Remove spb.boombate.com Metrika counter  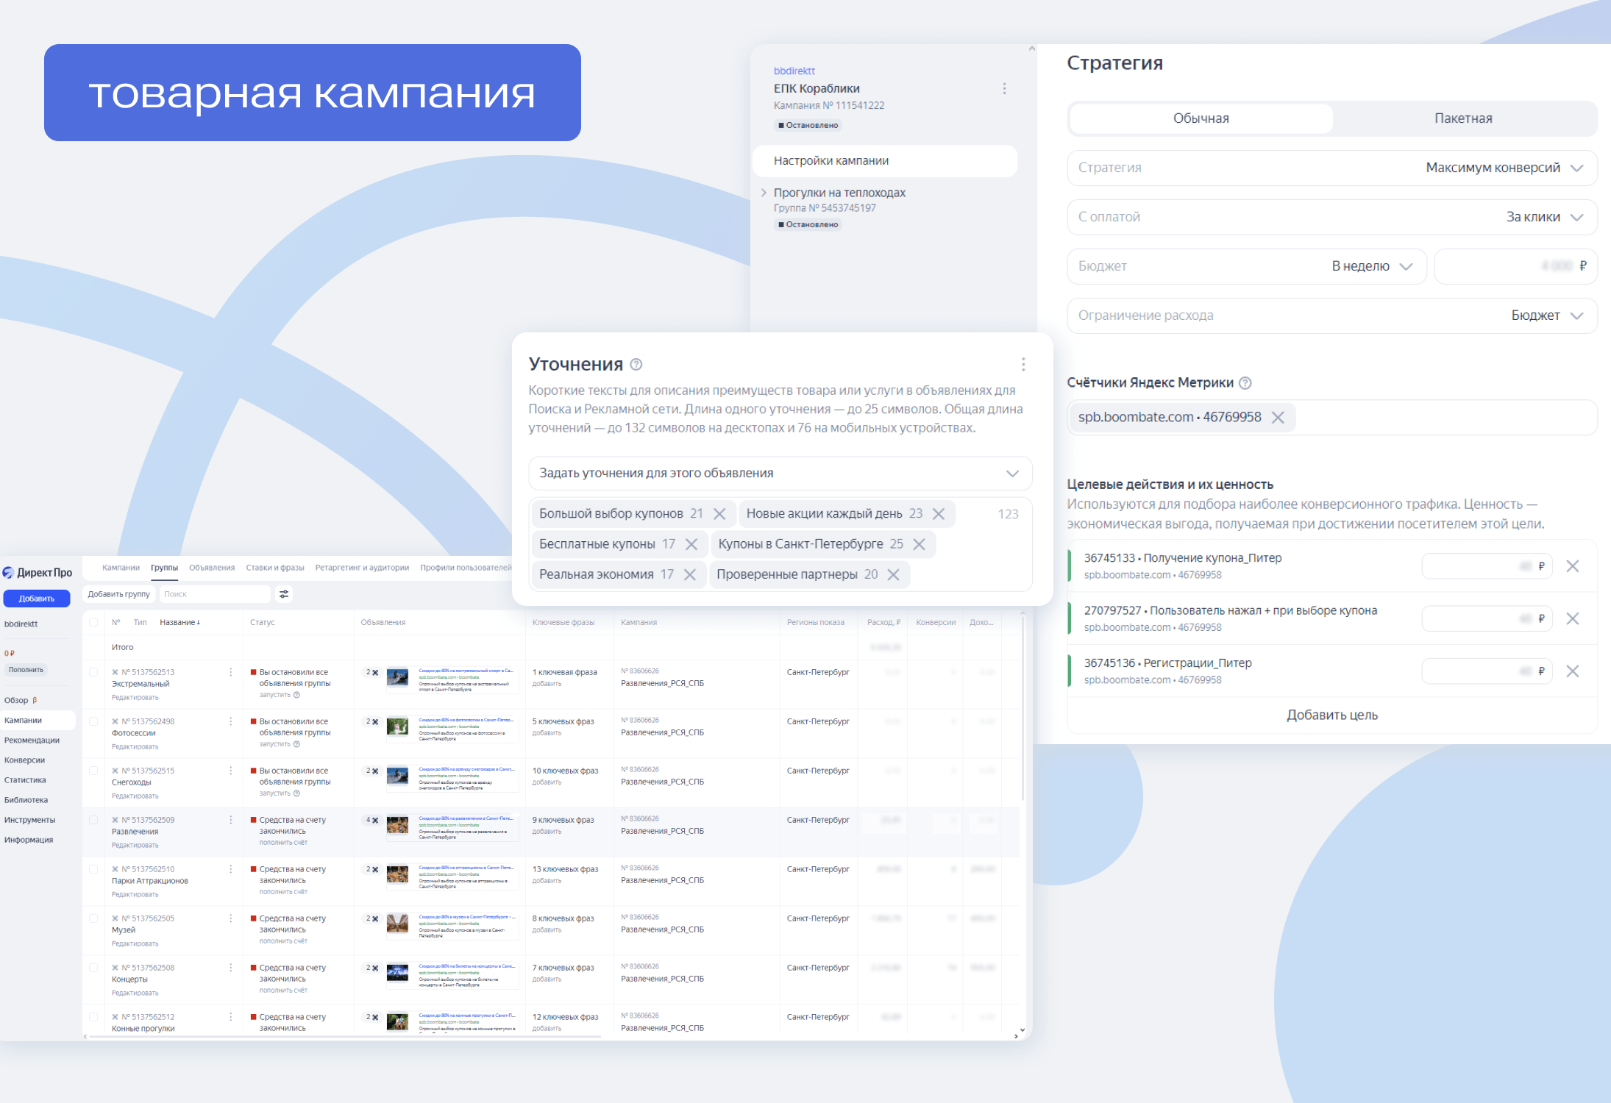[x=1278, y=418]
